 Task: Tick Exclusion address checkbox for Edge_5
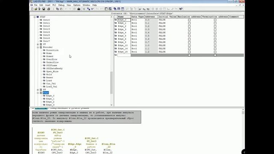click(x=189, y=36)
